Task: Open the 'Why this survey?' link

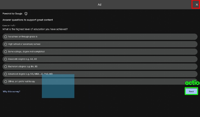Action: (11, 91)
